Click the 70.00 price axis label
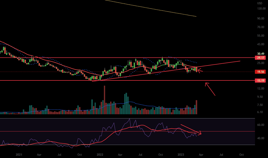Image resolution: width=268 pixels, height=158 pixels. (x=261, y=27)
